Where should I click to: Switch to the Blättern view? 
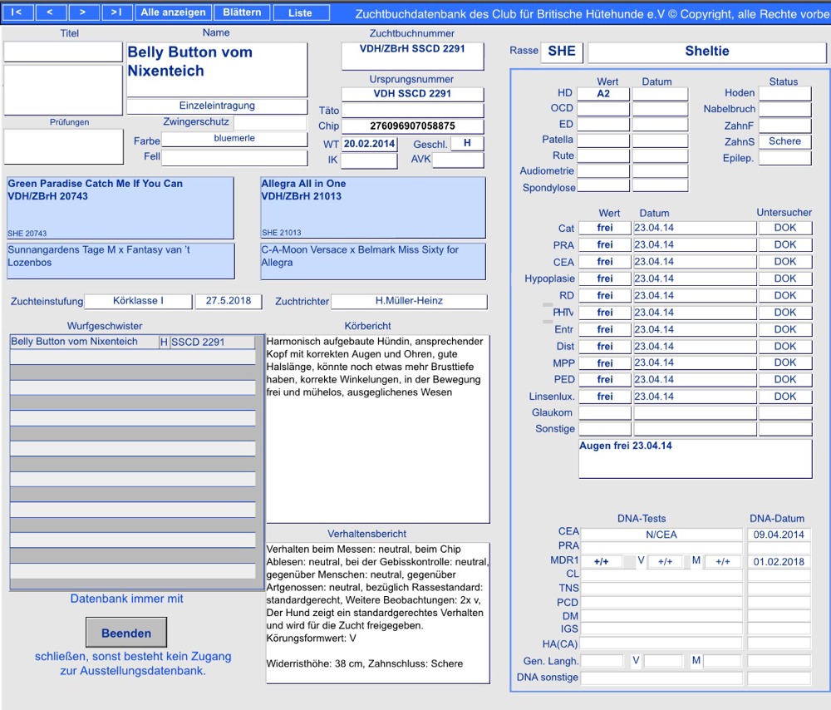[x=242, y=12]
